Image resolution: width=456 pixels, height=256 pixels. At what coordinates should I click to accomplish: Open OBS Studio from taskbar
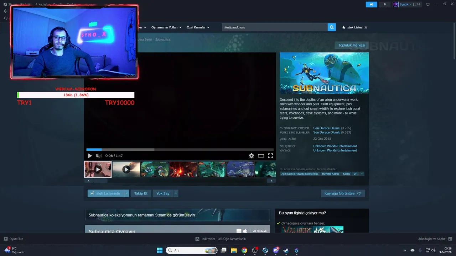click(x=255, y=250)
